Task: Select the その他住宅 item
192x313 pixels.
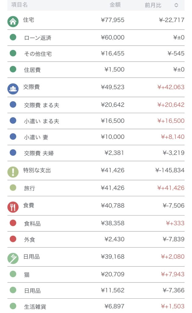Action: (x=38, y=54)
